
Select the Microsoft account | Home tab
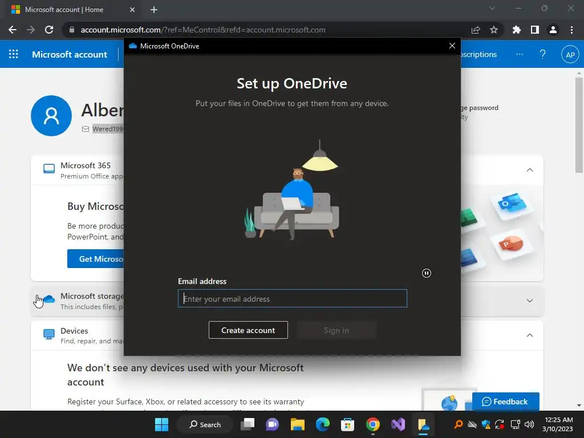coord(72,10)
